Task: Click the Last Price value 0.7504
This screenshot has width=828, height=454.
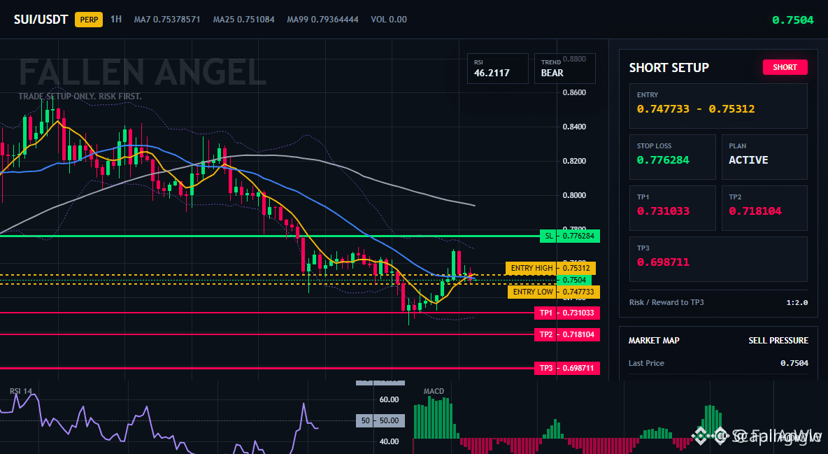Action: point(794,363)
